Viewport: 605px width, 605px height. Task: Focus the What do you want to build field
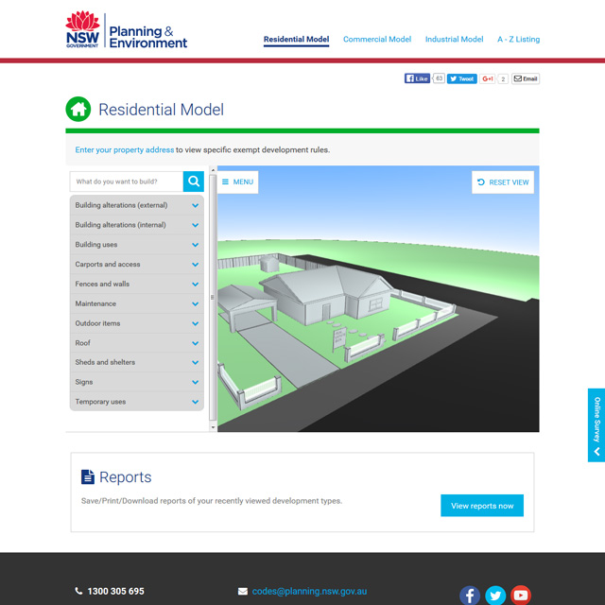pyautogui.click(x=126, y=181)
